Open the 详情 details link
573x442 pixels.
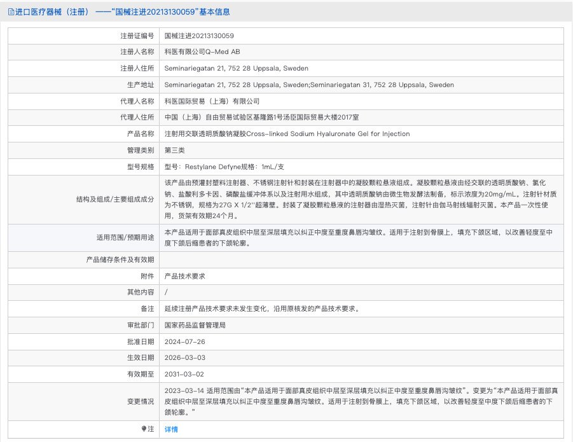[172, 429]
